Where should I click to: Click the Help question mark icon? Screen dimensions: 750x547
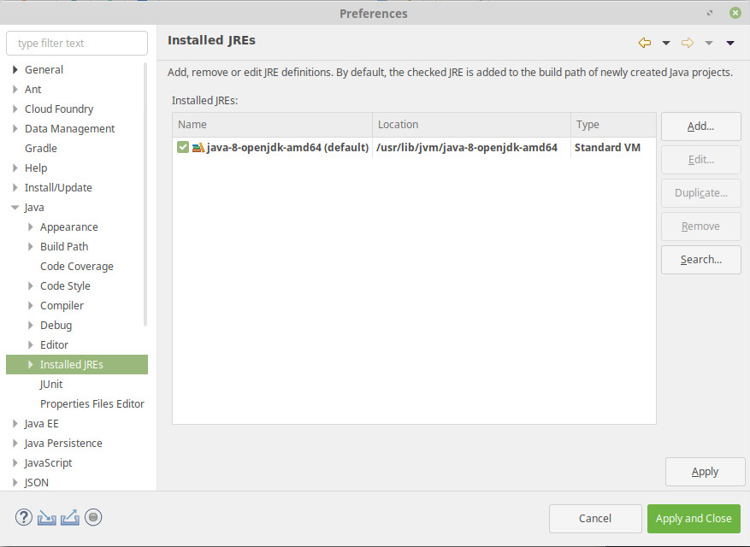tap(24, 517)
